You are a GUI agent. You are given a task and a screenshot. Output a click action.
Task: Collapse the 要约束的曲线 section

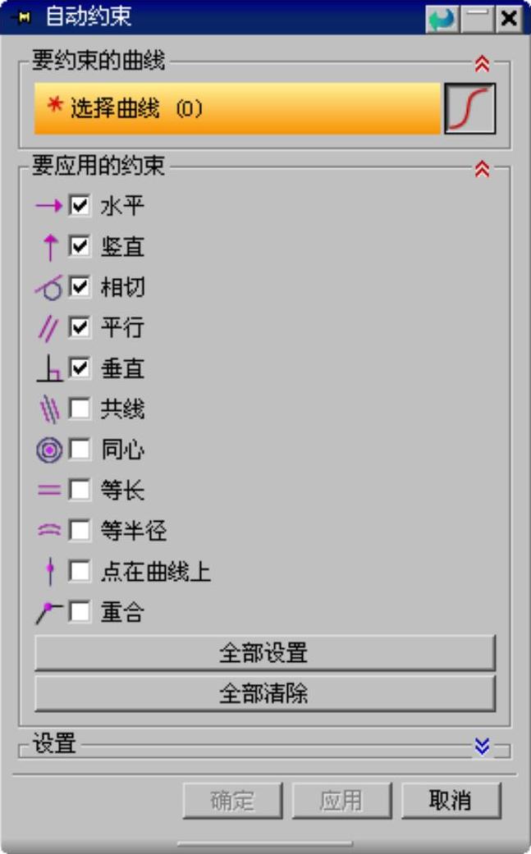(482, 64)
